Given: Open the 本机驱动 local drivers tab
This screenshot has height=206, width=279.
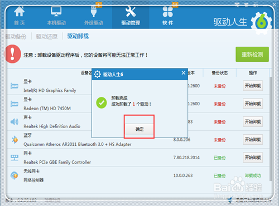Looking at the screenshot, I should (56, 16).
